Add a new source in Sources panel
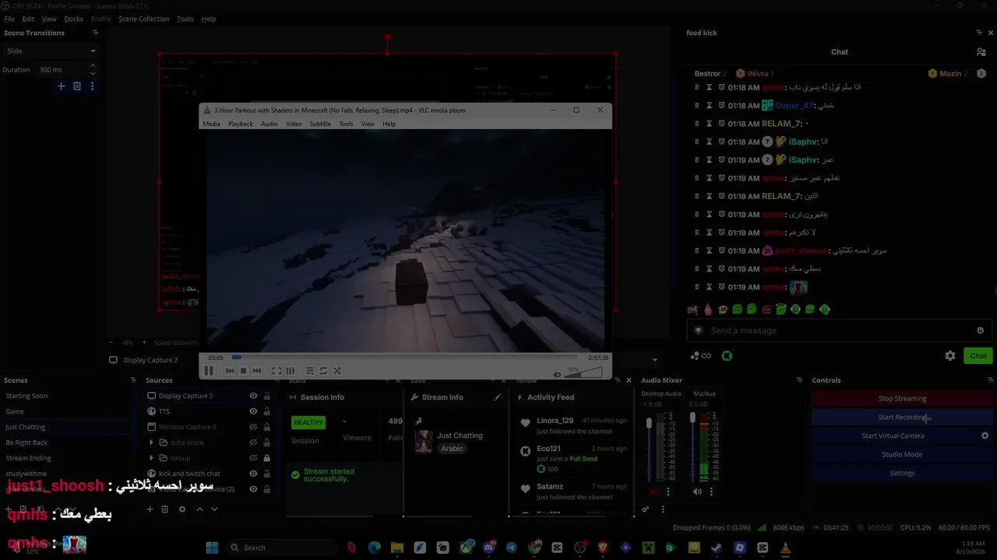 [150, 509]
